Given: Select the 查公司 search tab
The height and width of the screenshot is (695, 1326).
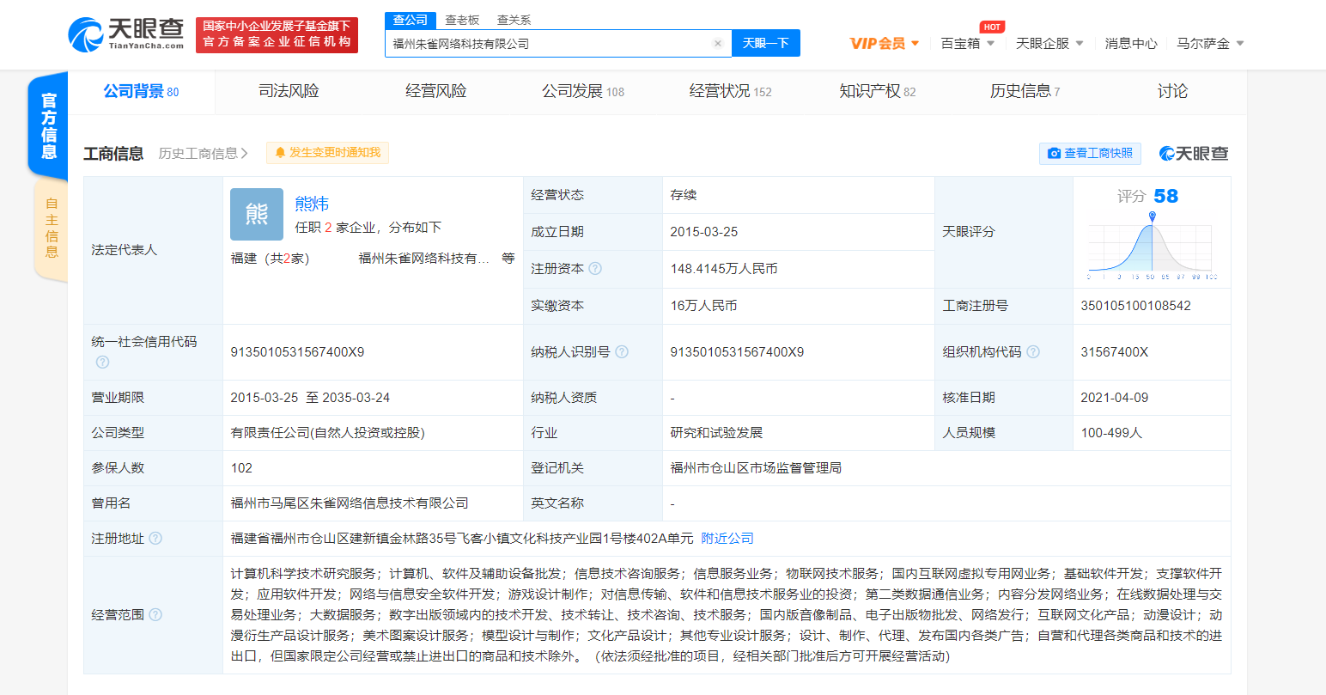Looking at the screenshot, I should [411, 20].
